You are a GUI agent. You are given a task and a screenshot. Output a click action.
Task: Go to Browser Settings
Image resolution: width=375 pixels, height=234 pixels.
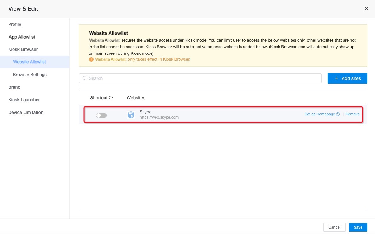pos(30,75)
